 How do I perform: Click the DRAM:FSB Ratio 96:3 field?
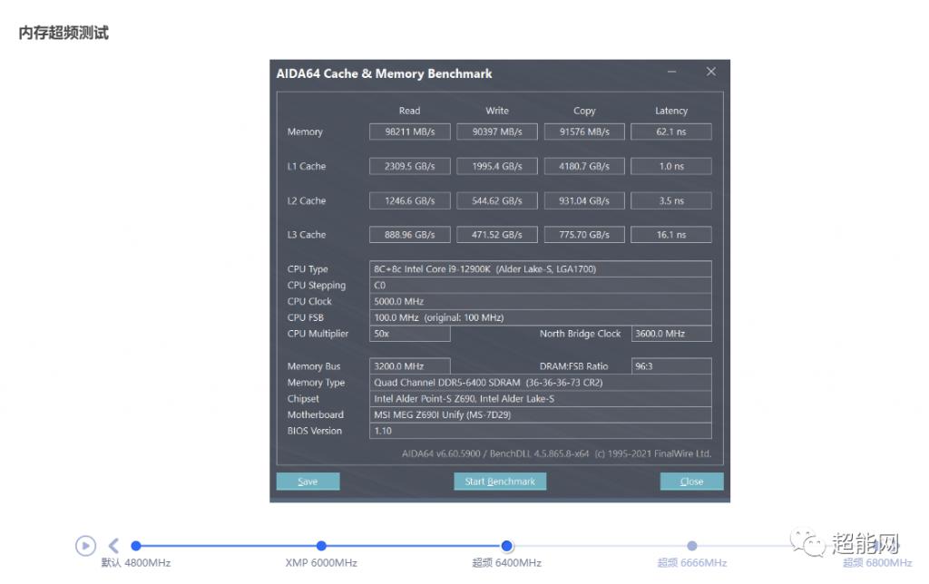tap(671, 366)
